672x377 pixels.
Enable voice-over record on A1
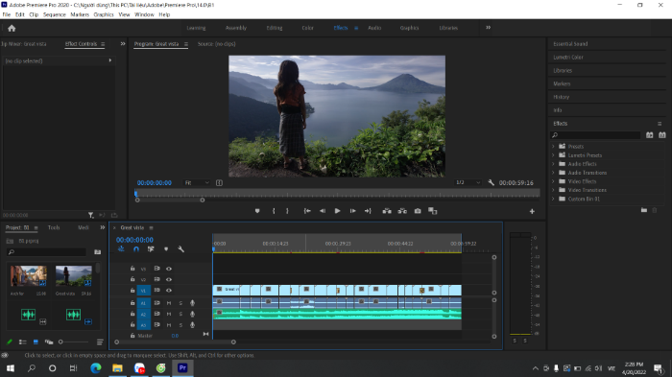(192, 303)
